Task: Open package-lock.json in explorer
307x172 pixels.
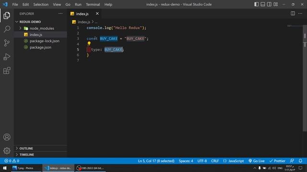Action: (x=40, y=41)
